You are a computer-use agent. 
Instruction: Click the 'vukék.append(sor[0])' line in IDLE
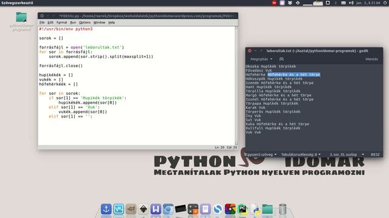tap(83, 111)
